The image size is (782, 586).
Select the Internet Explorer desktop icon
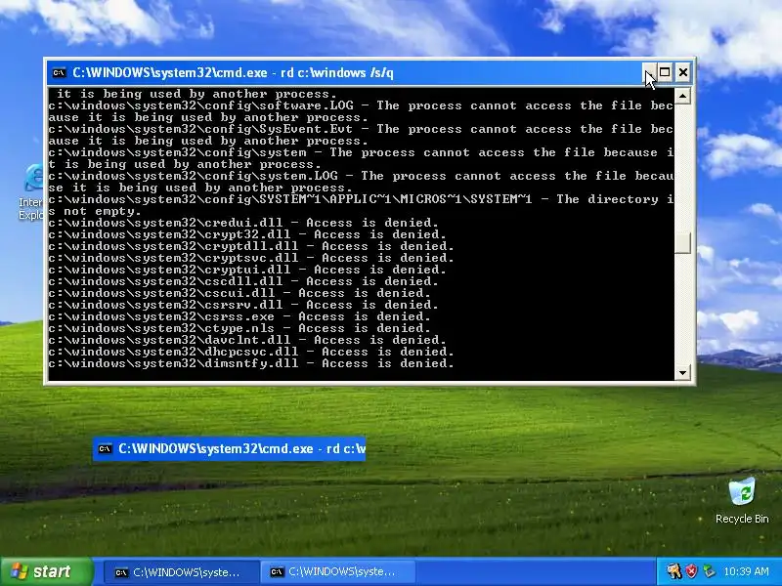tap(32, 191)
